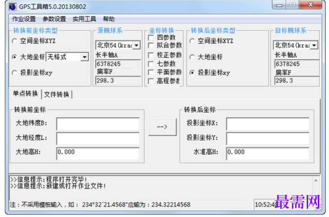Open the 参数设置 menu
329x217 pixels.
point(54,19)
